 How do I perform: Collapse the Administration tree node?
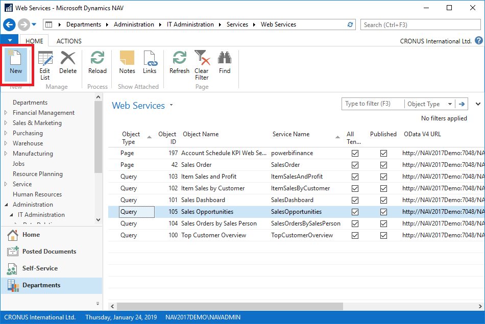click(x=6, y=205)
